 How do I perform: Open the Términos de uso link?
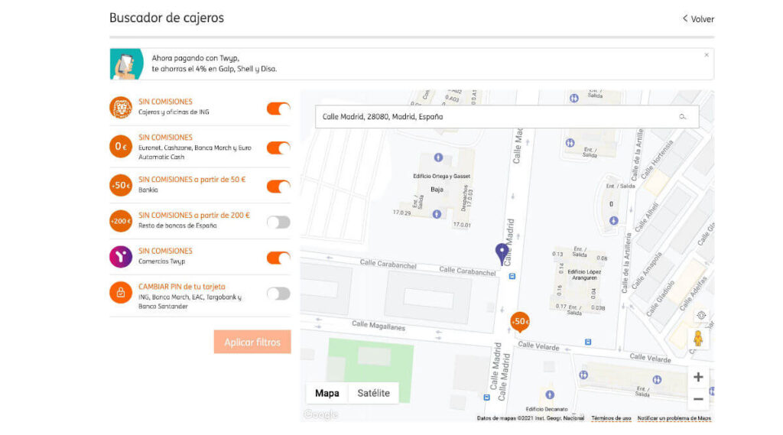pyautogui.click(x=611, y=418)
